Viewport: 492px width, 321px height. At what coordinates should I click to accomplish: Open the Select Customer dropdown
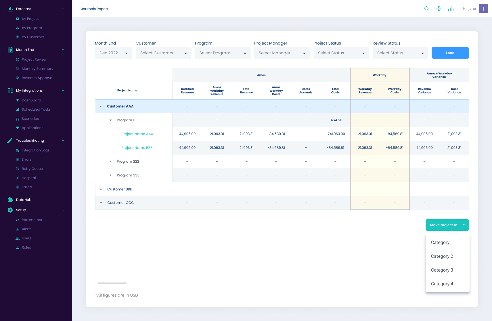(163, 53)
